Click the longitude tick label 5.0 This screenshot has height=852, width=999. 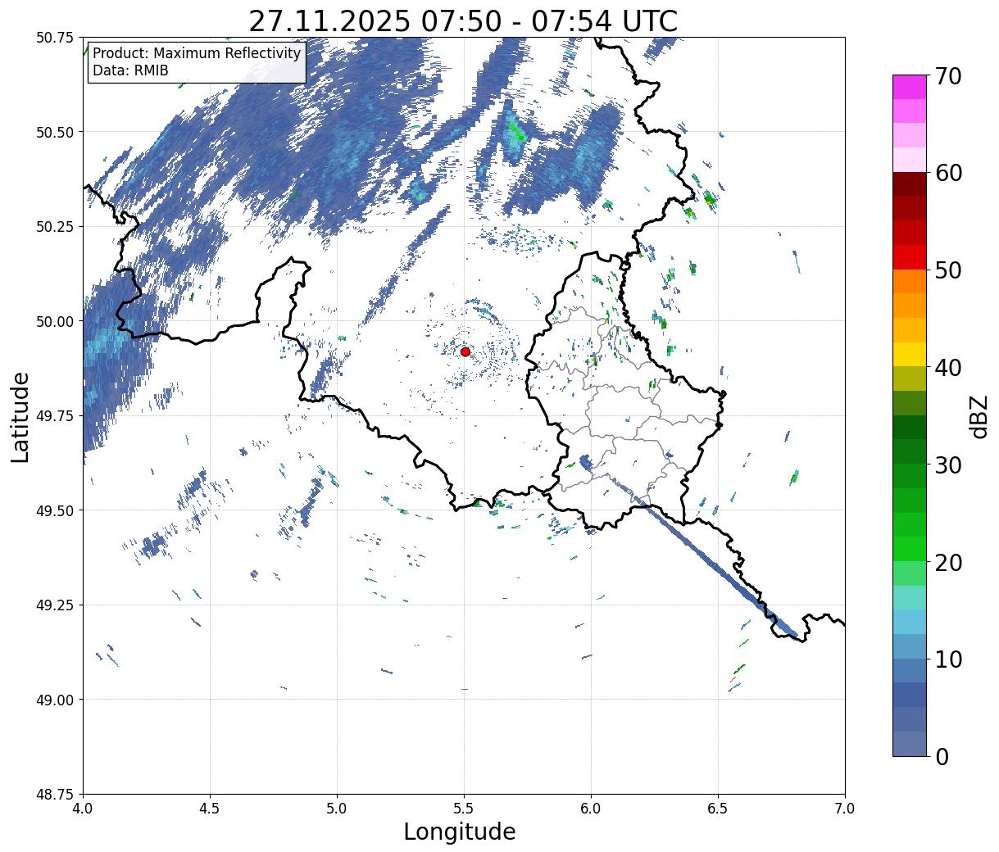(337, 808)
